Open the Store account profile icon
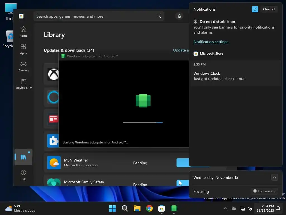This screenshot has height=215, width=286. click(179, 16)
